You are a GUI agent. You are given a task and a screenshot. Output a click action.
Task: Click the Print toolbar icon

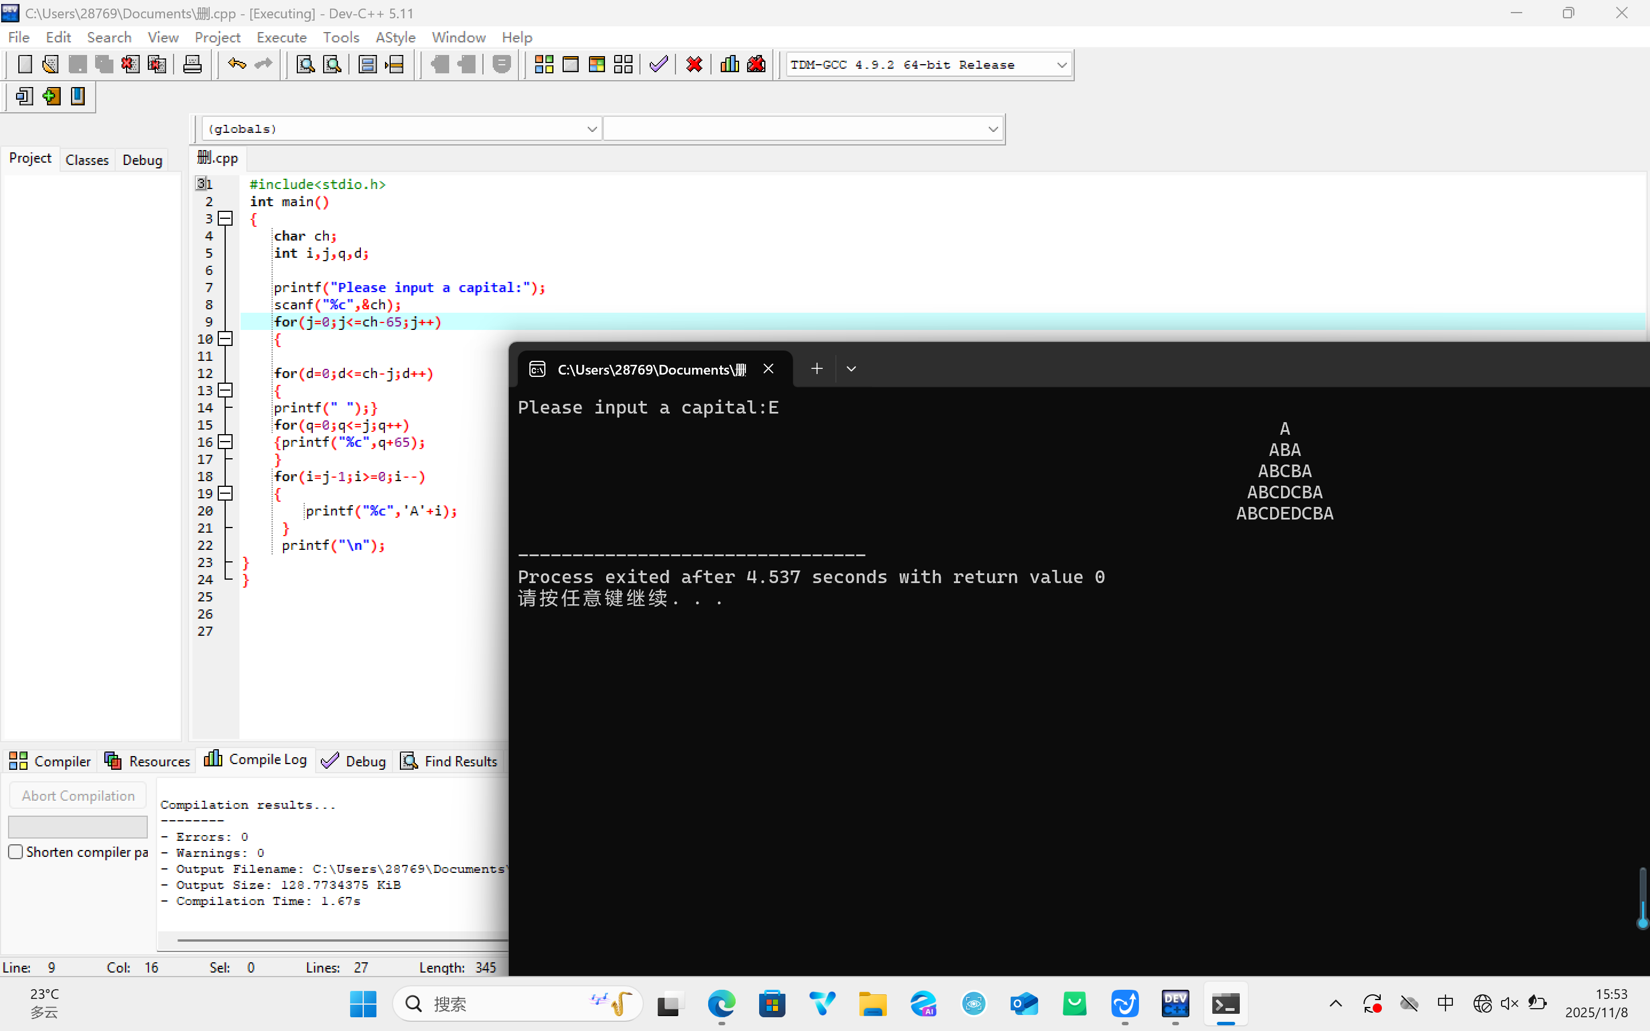(x=192, y=65)
